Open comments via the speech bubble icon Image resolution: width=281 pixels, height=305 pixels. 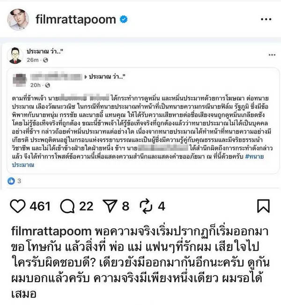click(x=67, y=206)
